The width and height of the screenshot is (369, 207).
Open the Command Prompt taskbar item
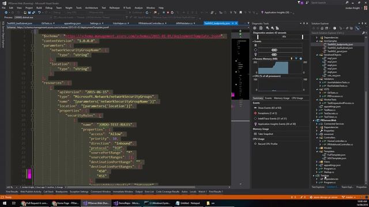158,203
